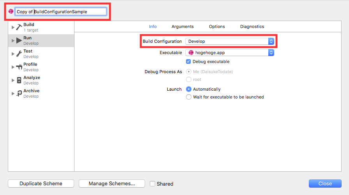Open the Diagnostics tab

coord(252,26)
